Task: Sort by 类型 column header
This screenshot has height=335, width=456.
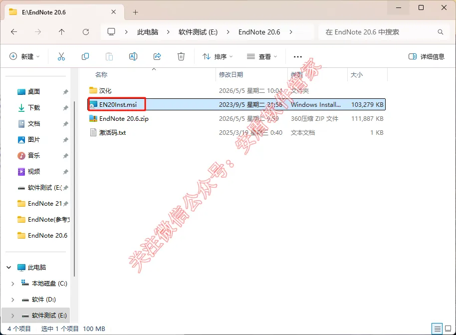Action: (297, 75)
